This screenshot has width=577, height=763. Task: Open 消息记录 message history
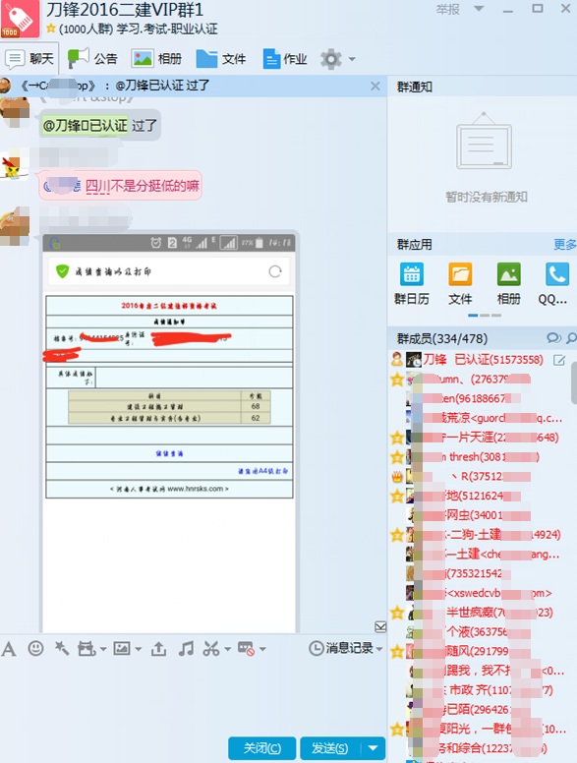(x=341, y=648)
